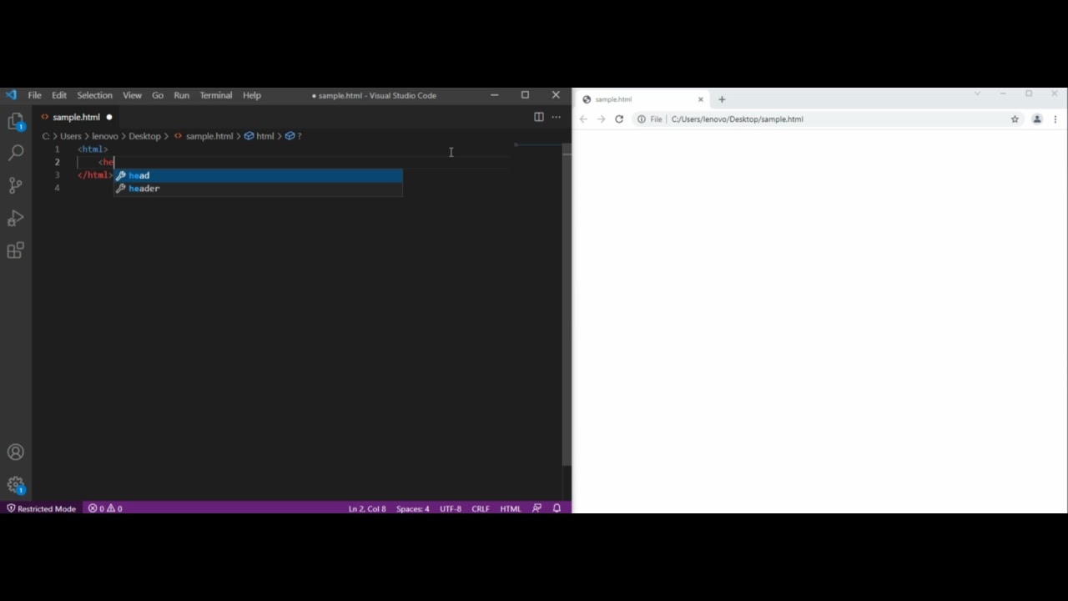Click Chrome back navigation arrow

(x=583, y=119)
